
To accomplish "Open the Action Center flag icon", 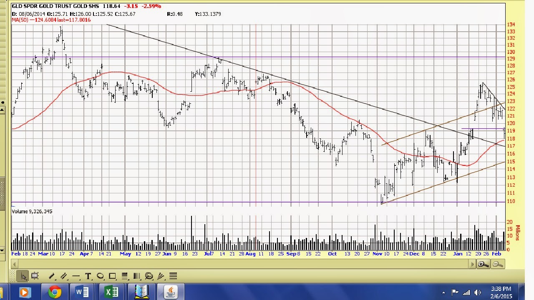I will [x=455, y=292].
